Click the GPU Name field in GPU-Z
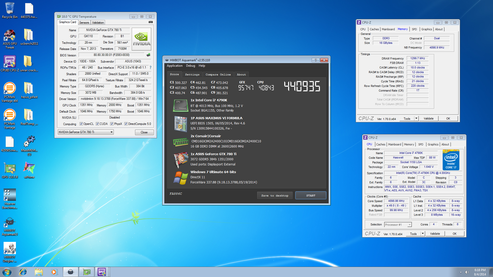Screen dimensions: 493x277 coord(104,30)
